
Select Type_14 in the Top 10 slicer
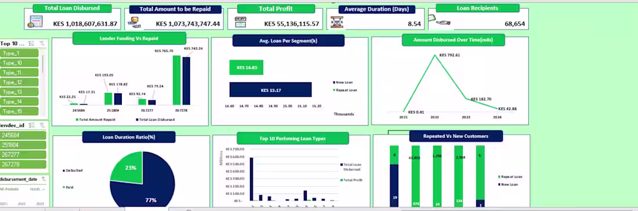pyautogui.click(x=20, y=102)
